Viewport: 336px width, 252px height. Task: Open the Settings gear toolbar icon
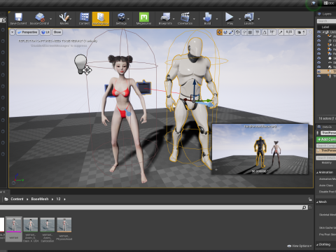click(x=121, y=19)
